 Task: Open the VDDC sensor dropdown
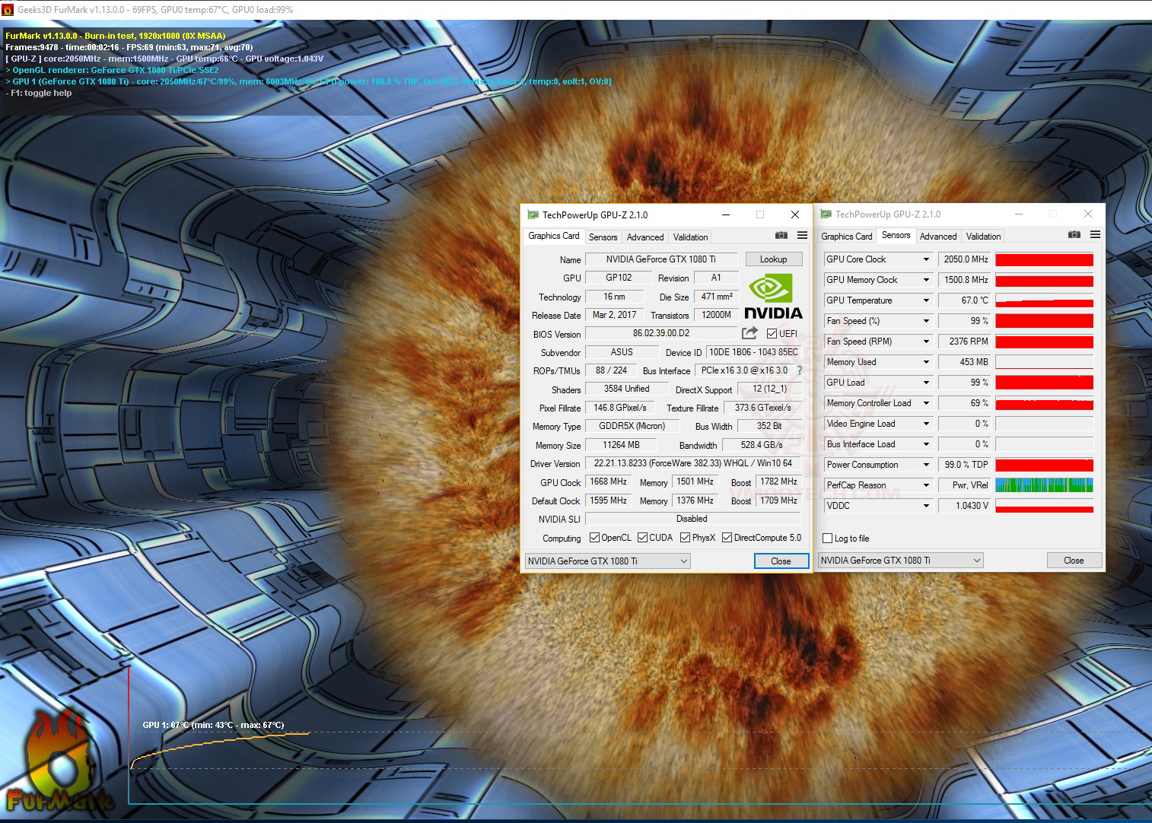926,506
